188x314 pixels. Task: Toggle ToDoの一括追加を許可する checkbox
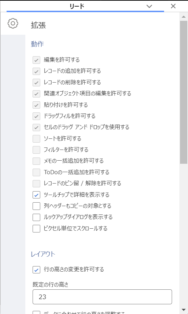coord(36,172)
